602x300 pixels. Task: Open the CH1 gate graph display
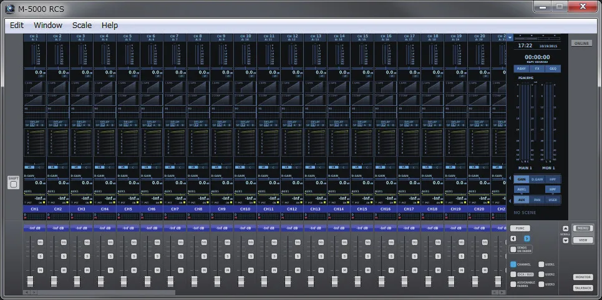tap(34, 87)
